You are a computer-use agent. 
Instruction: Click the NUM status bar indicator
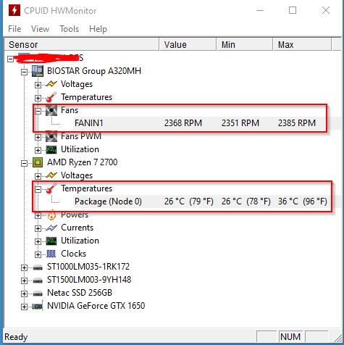[290, 337]
